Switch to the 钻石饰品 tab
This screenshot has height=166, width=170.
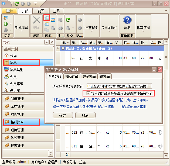tap(72, 76)
